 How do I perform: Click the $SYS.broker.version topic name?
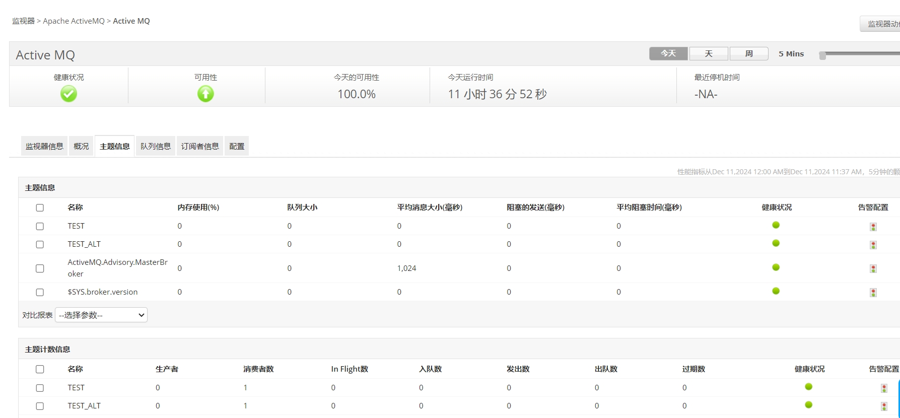pos(103,292)
